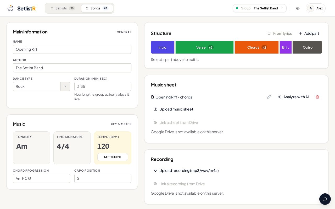Click the Capo Position field
This screenshot has height=209, width=335.
pos(103,178)
